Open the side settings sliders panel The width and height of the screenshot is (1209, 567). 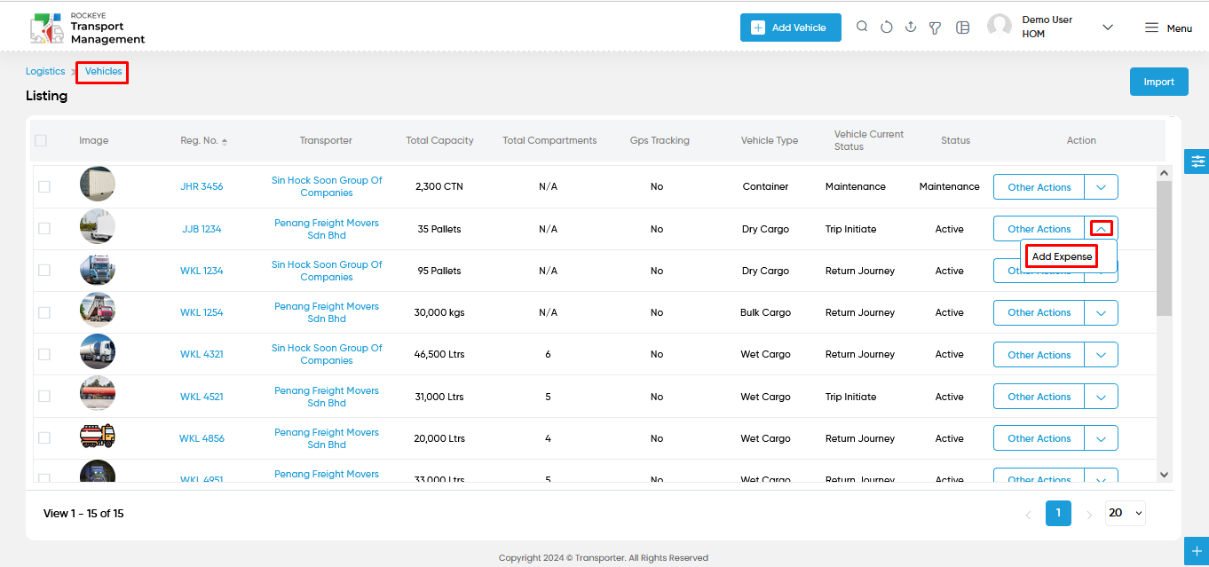(x=1197, y=161)
